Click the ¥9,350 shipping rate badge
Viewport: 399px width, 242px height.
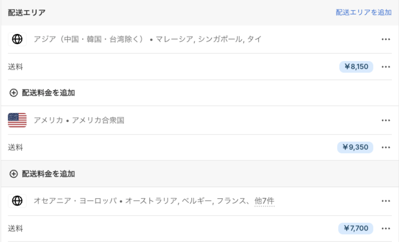(x=355, y=147)
